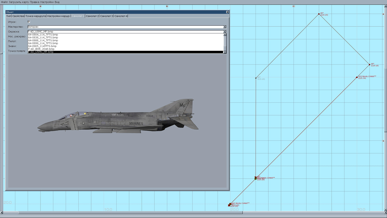
Task: Collapse the Окраска dropdown arrow
Action: [225, 31]
